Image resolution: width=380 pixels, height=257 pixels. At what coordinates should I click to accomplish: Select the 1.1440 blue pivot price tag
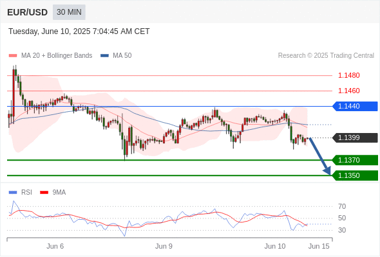(355, 106)
